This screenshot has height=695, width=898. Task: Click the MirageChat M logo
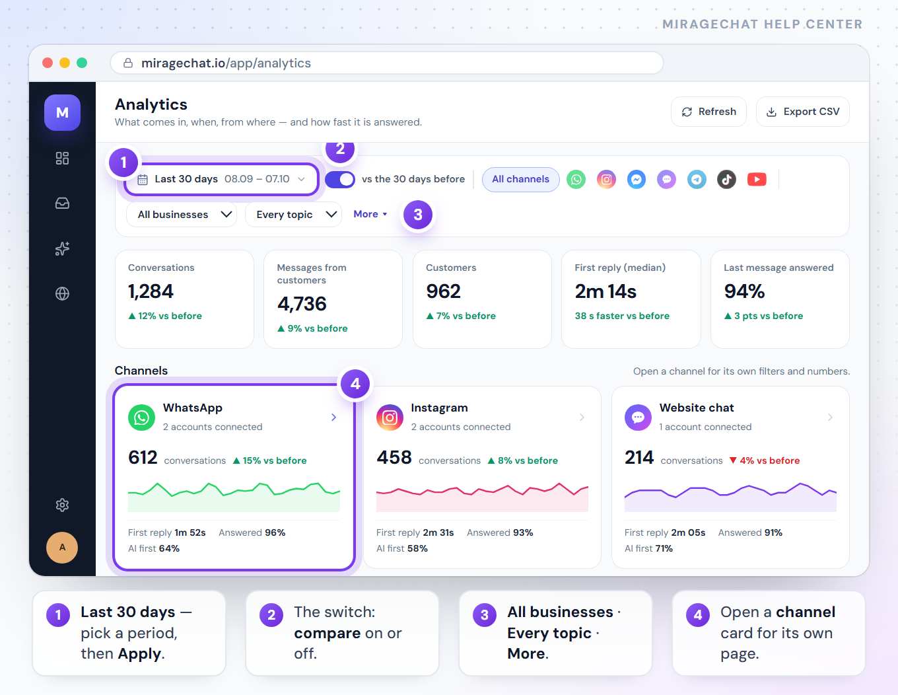[62, 112]
